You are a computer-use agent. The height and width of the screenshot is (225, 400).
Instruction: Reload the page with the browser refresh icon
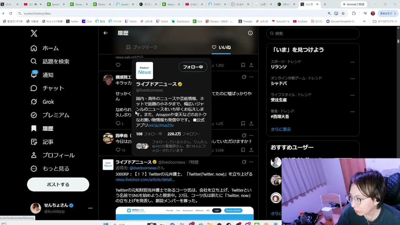coord(11,13)
